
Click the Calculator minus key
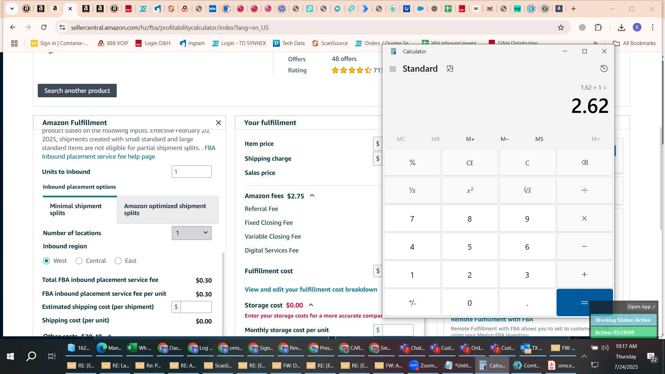[584, 247]
